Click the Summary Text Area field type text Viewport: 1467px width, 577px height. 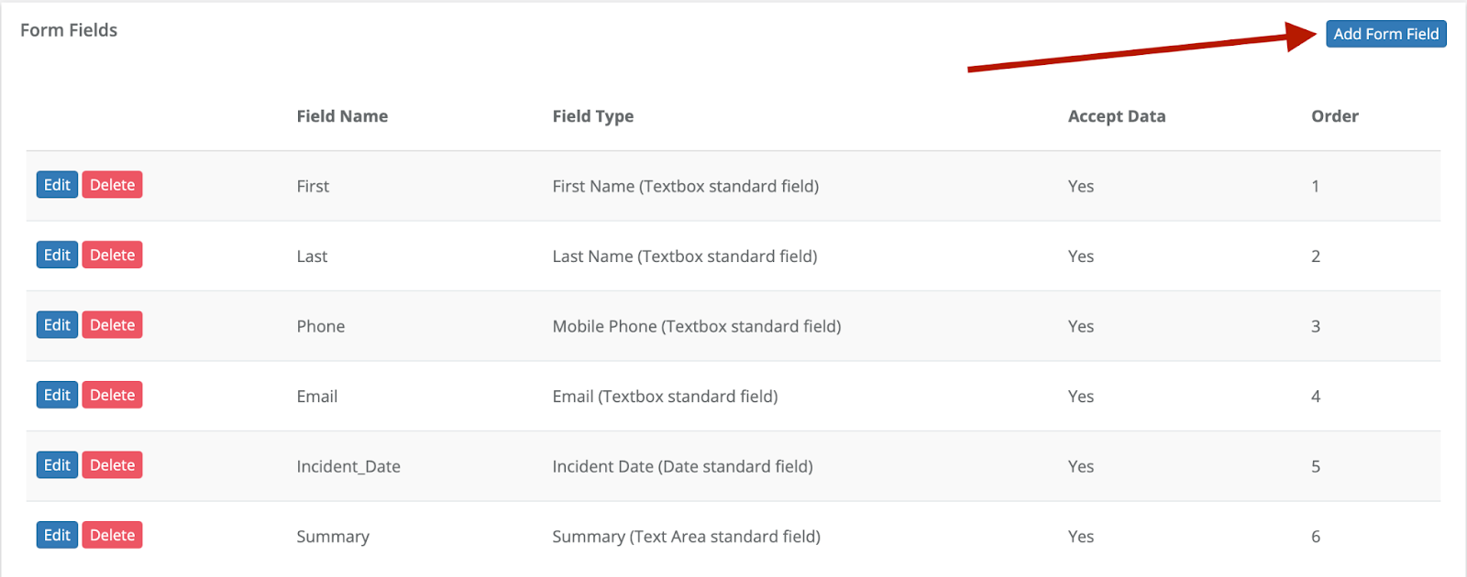(x=686, y=537)
